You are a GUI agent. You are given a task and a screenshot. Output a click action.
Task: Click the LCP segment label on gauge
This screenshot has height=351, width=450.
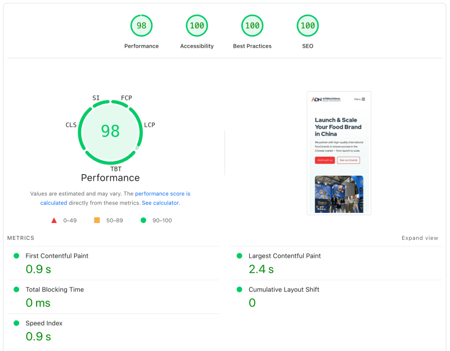click(x=150, y=125)
